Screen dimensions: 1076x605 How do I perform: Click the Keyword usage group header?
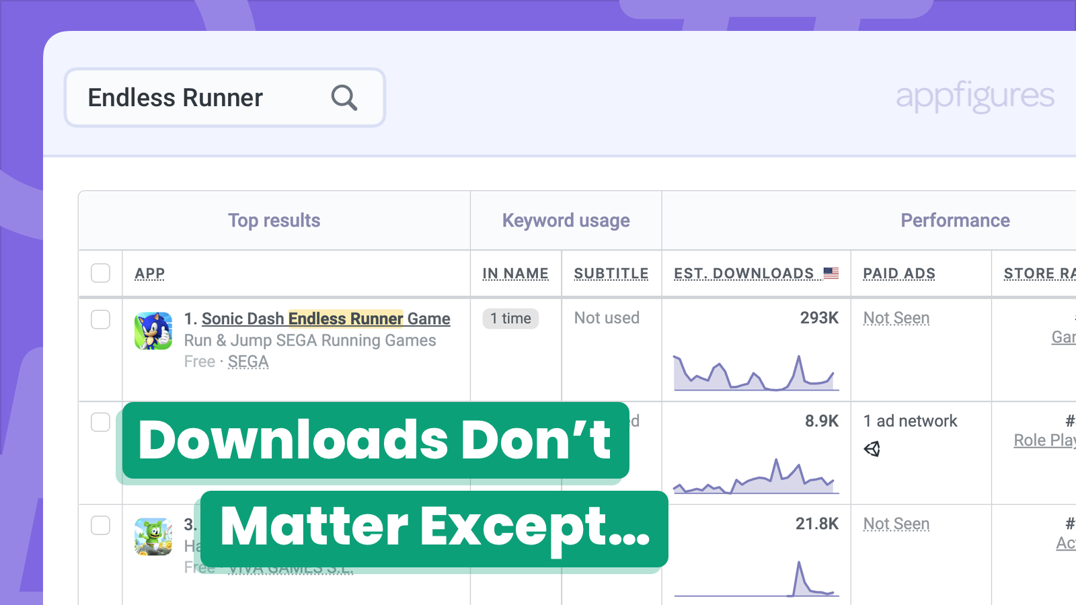pos(566,220)
